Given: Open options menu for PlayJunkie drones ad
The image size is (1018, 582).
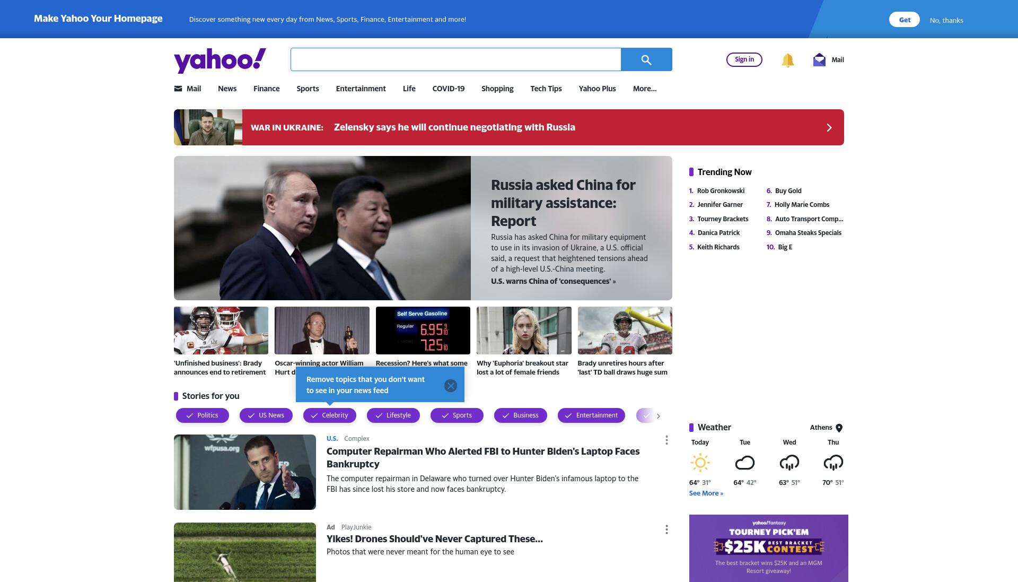Looking at the screenshot, I should [666, 529].
